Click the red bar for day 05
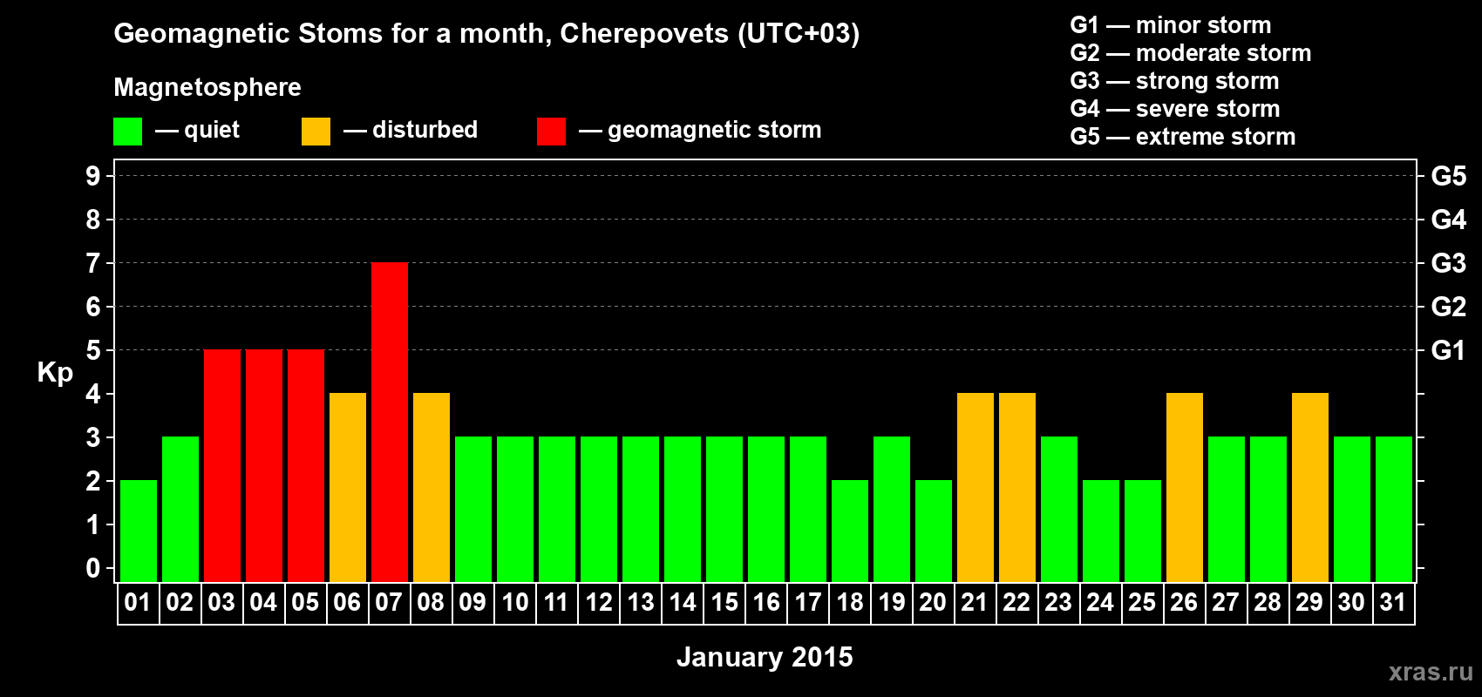This screenshot has width=1482, height=697. click(306, 465)
